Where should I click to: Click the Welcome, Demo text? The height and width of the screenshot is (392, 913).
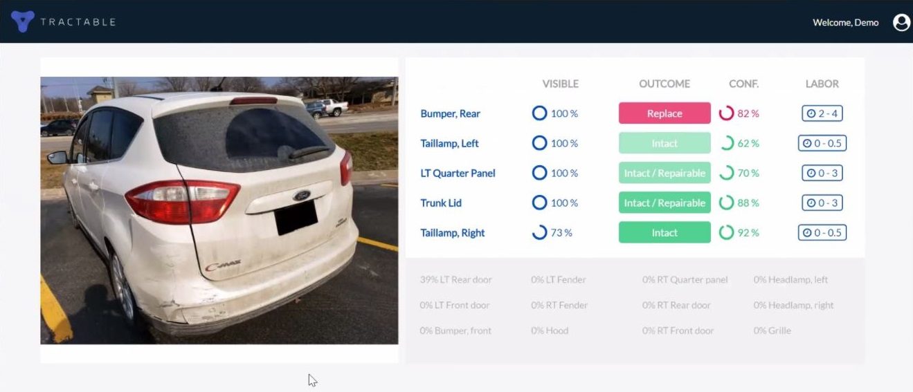tap(845, 23)
